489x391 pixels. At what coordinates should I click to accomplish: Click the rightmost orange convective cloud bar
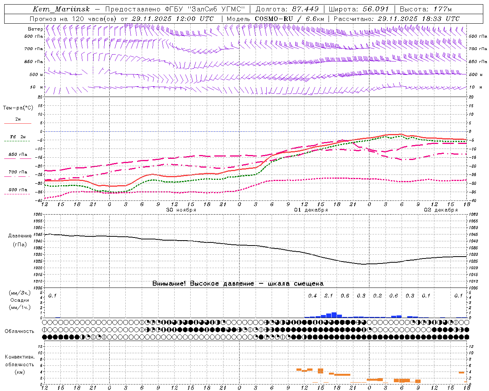[x=461, y=372]
